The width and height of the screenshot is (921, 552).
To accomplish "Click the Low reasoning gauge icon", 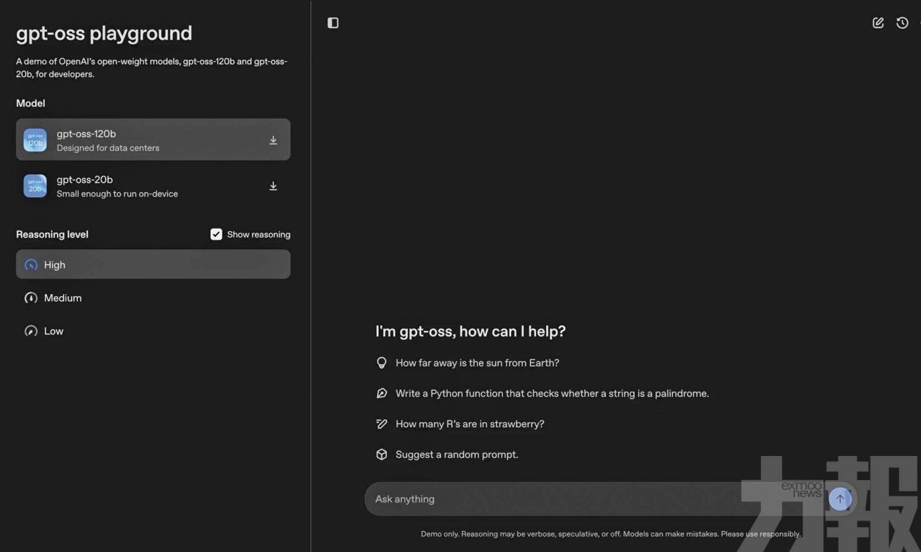I will pyautogui.click(x=31, y=331).
